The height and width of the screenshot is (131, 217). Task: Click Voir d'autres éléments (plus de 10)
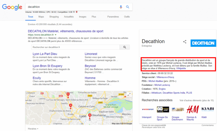(x=197, y=100)
